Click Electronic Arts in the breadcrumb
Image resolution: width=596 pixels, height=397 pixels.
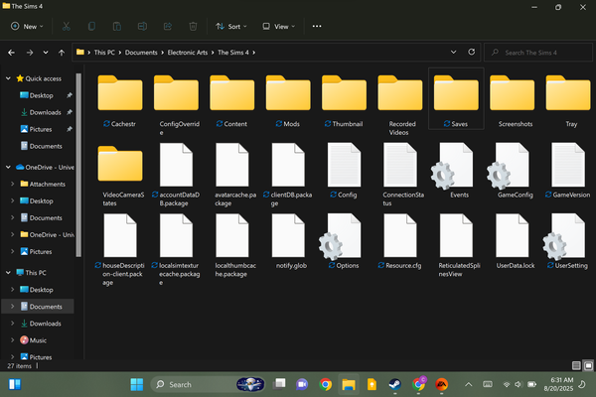188,53
